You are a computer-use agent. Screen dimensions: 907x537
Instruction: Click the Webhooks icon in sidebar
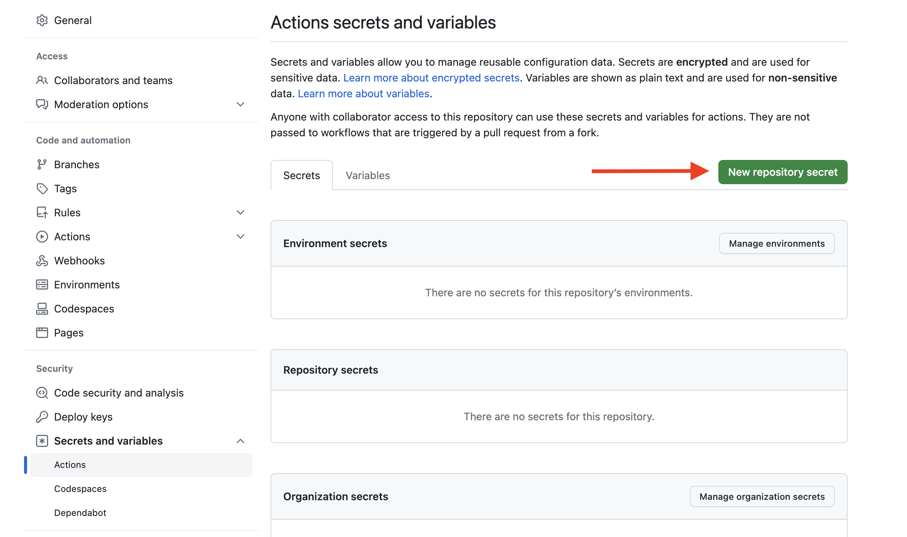(x=42, y=261)
